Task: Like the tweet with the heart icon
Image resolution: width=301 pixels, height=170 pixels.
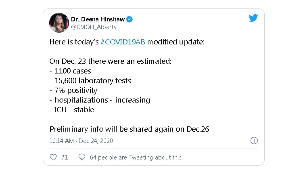Action: point(53,157)
